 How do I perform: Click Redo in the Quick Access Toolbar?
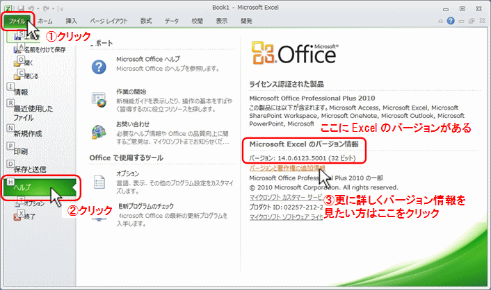tap(47, 9)
